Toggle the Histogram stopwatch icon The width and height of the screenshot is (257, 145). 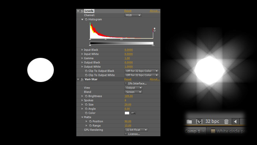coord(86,19)
